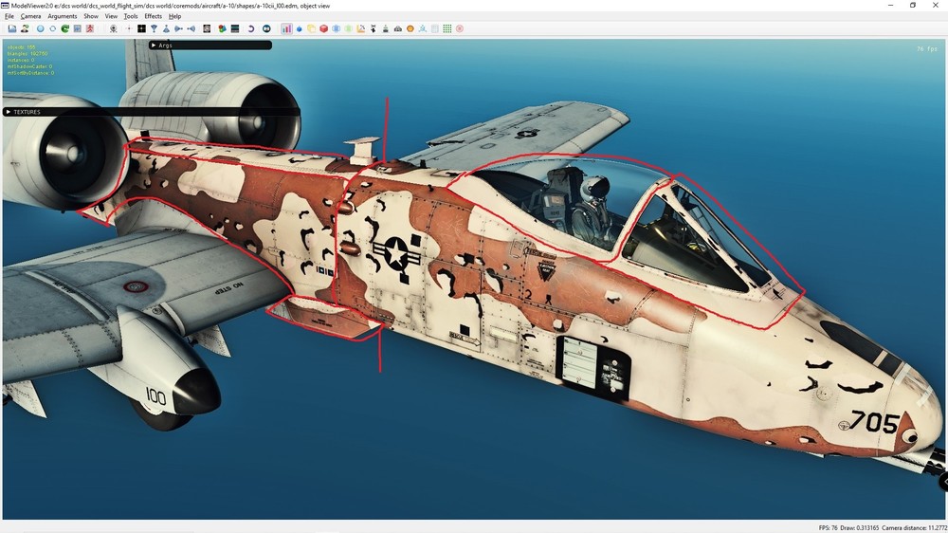Click the light blue box icon

coord(337,28)
